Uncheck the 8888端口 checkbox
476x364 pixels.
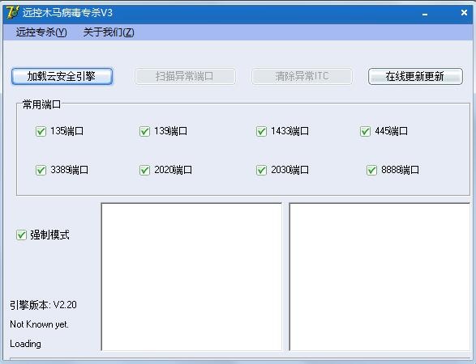[371, 170]
